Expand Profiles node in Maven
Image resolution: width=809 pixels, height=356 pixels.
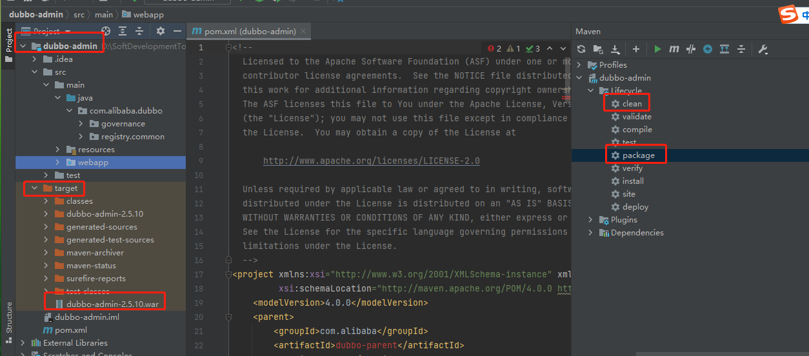pos(579,64)
